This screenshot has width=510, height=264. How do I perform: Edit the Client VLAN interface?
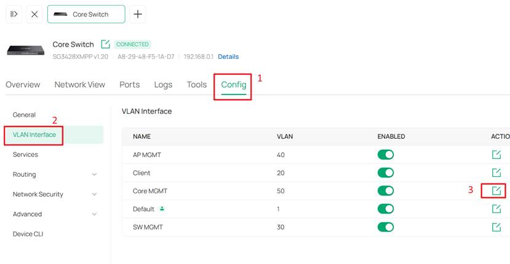pos(496,173)
